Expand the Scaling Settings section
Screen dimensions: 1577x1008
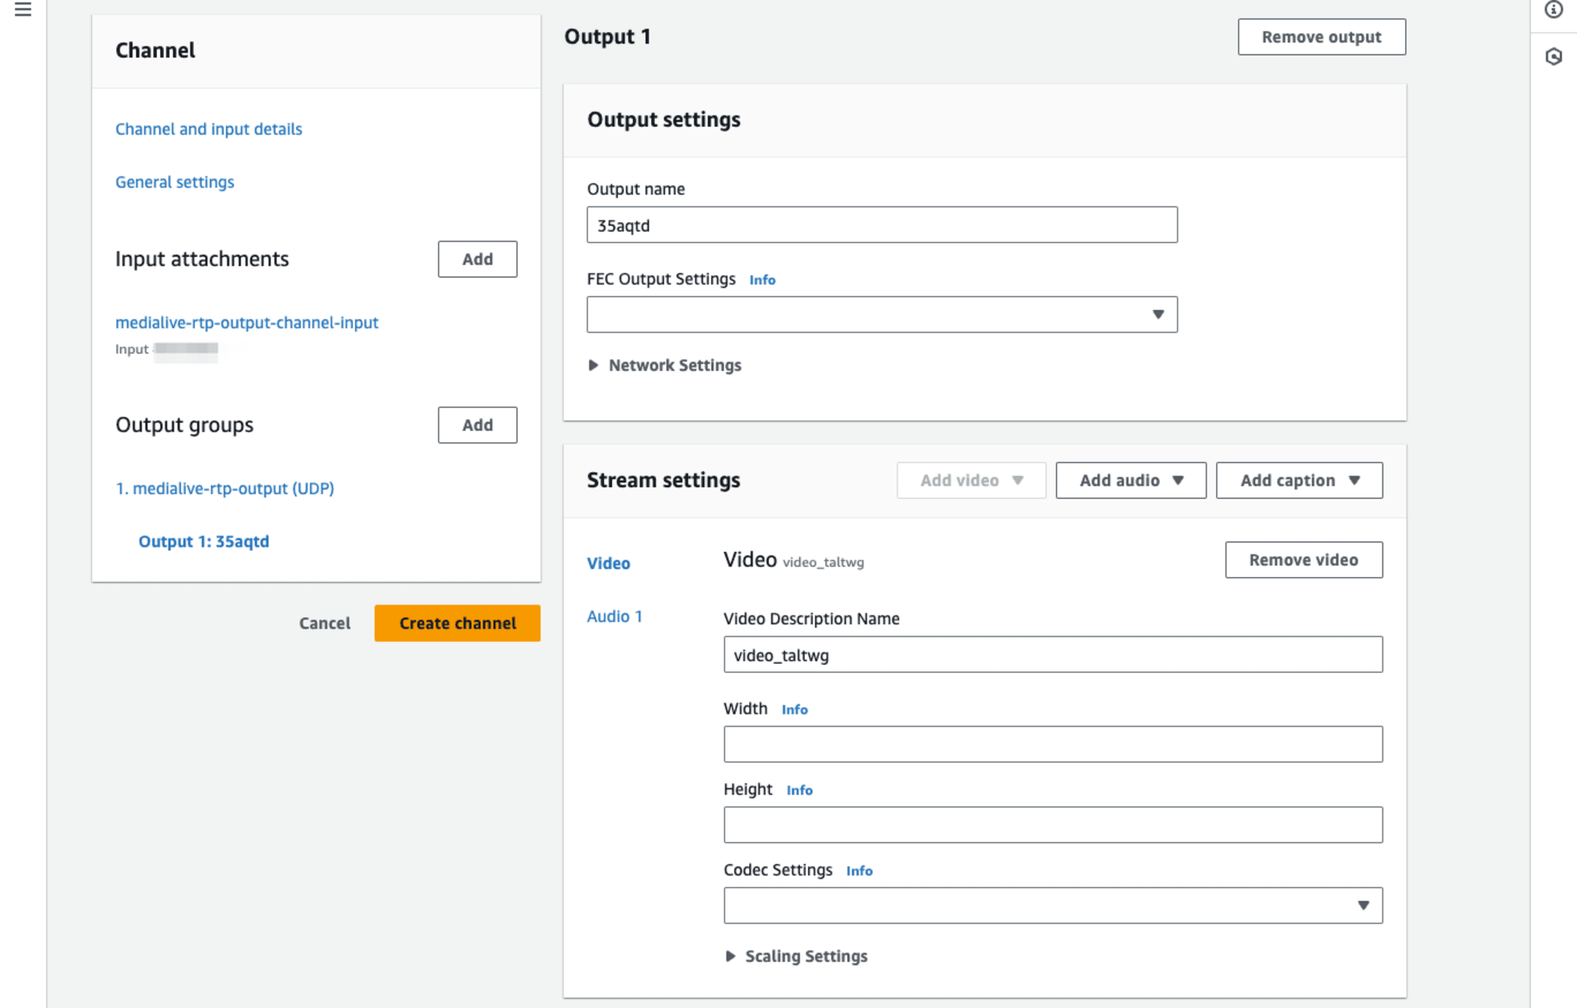(x=796, y=956)
